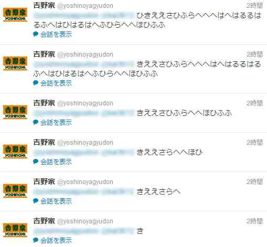Open 吉野家 name on tweet "き"
This screenshot has height=247, width=267.
[x=44, y=221]
